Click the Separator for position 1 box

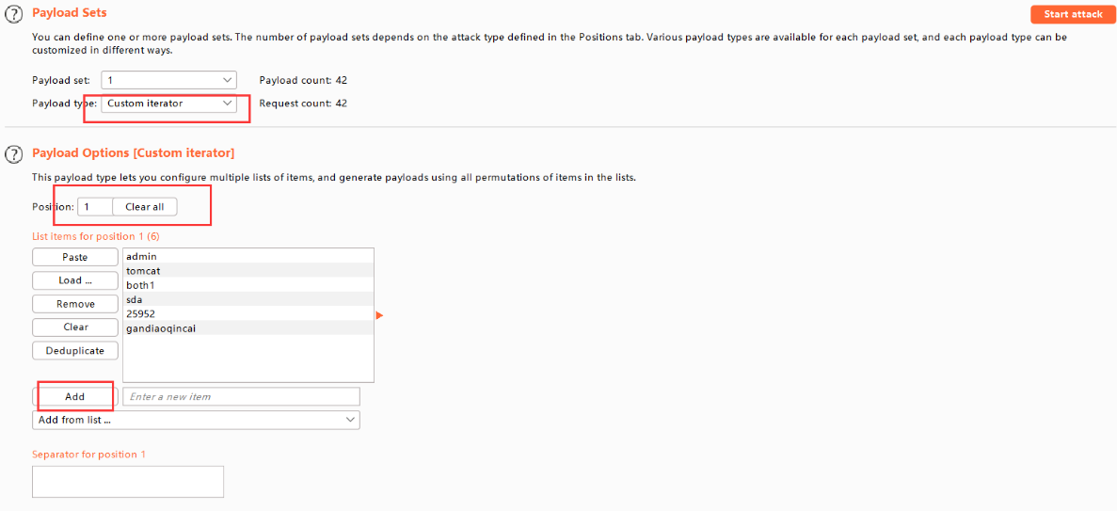128,481
